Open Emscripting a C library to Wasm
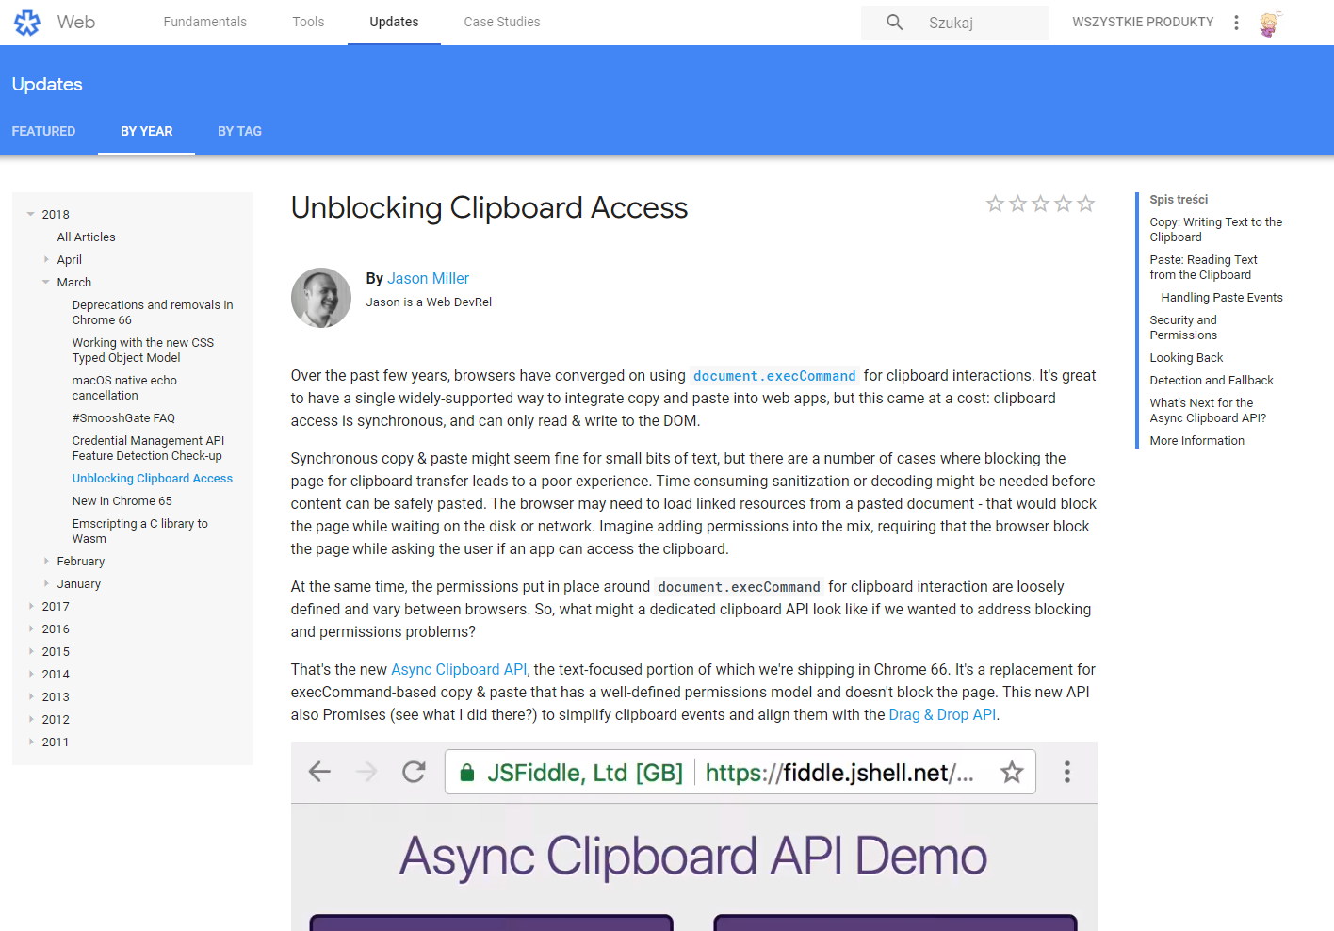This screenshot has width=1334, height=931. pos(140,531)
